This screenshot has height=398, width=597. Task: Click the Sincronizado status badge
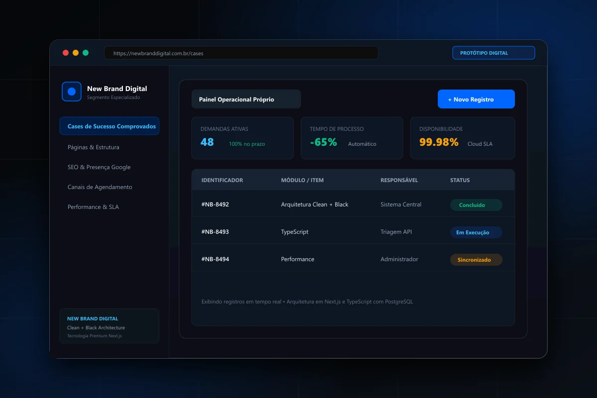click(x=476, y=260)
